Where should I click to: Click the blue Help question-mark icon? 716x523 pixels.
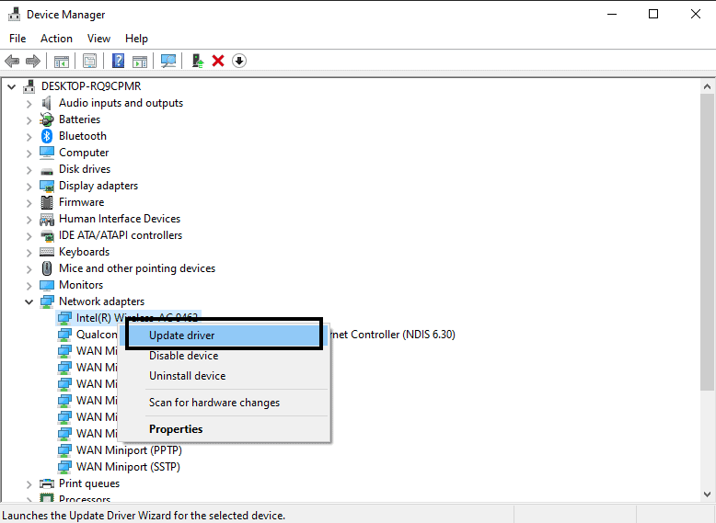[x=119, y=61]
